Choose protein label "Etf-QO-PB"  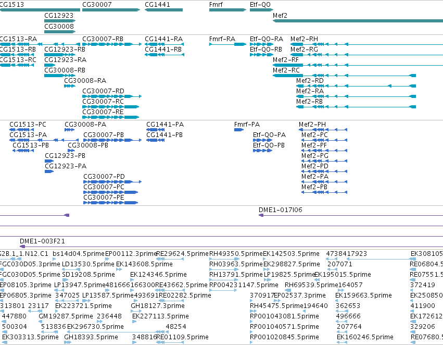pyautogui.click(x=269, y=145)
